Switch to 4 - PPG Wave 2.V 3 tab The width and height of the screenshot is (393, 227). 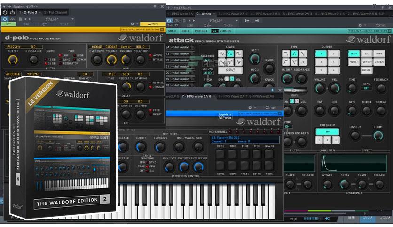point(265,14)
